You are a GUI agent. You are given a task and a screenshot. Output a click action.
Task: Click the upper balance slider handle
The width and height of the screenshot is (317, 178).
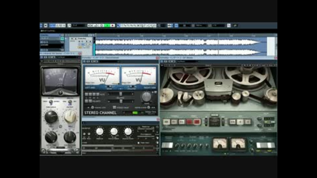[x=121, y=94]
